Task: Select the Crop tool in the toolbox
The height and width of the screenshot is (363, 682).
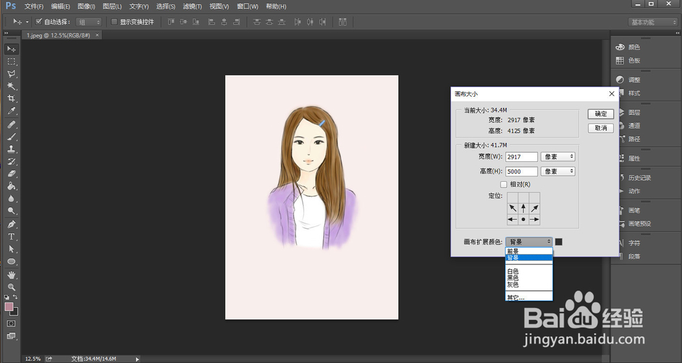Action: [12, 99]
